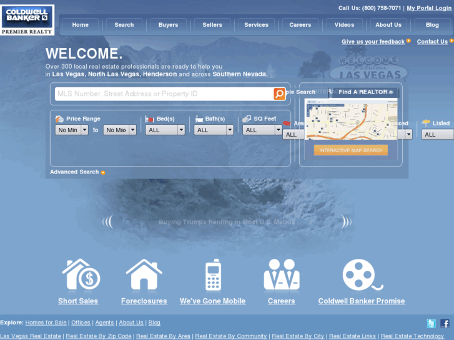Open the Facebook icon in footer
454x340 pixels.
(445, 323)
